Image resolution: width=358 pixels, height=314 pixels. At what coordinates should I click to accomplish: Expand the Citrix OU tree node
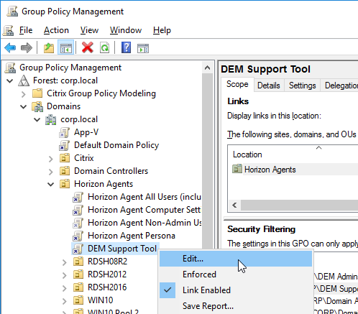point(51,159)
